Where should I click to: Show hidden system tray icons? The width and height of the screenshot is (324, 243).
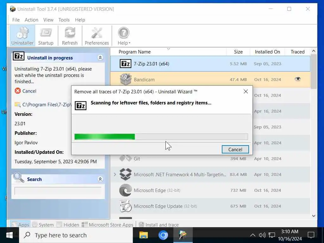(x=252, y=235)
